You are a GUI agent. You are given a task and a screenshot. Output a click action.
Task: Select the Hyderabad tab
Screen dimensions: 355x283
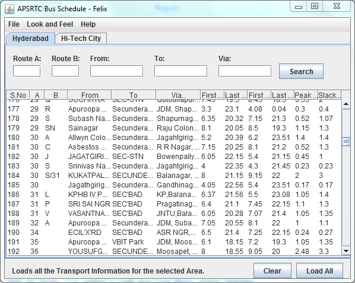[x=30, y=39]
